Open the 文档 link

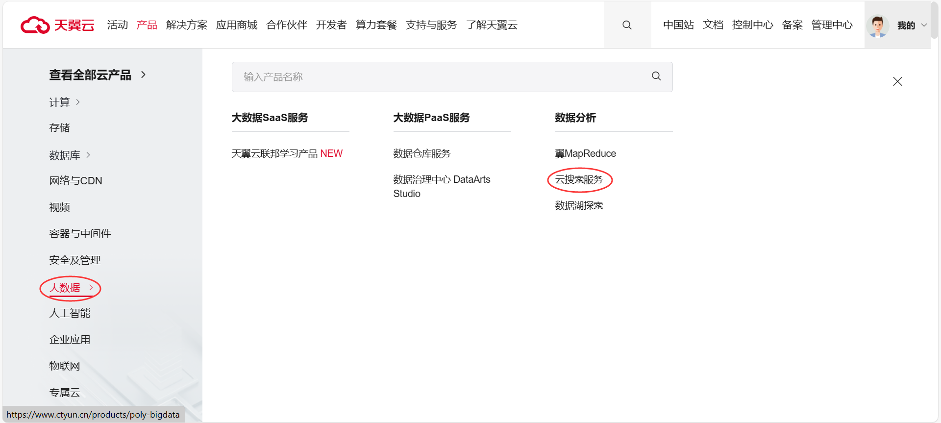(x=713, y=25)
